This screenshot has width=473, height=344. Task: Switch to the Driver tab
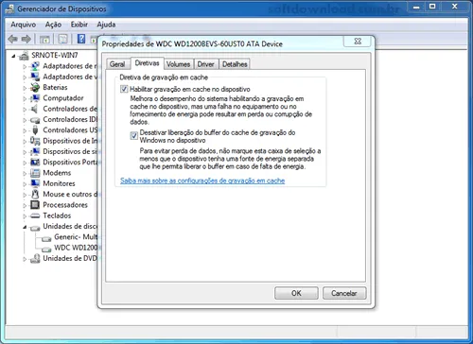pyautogui.click(x=206, y=64)
